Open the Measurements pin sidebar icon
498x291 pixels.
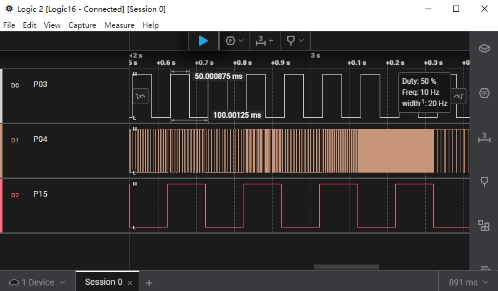coord(484,182)
